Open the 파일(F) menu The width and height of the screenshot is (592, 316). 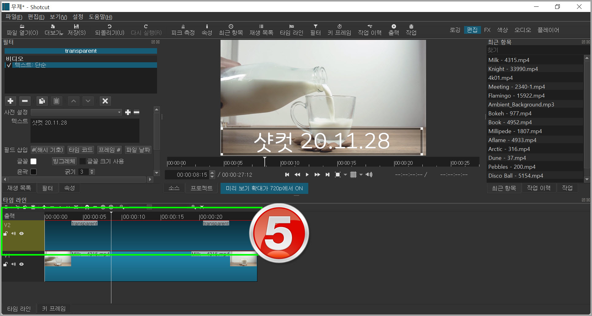[14, 17]
